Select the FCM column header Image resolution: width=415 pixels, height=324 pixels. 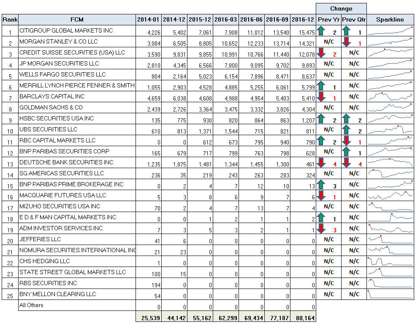tap(77, 19)
